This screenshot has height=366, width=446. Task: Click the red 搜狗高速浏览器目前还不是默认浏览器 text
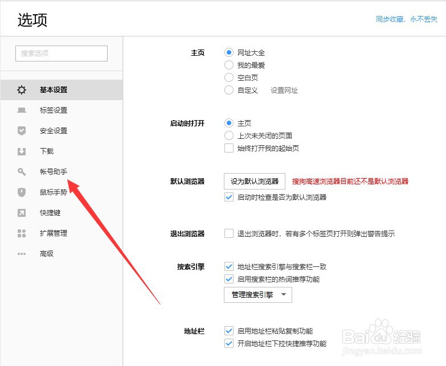350,182
